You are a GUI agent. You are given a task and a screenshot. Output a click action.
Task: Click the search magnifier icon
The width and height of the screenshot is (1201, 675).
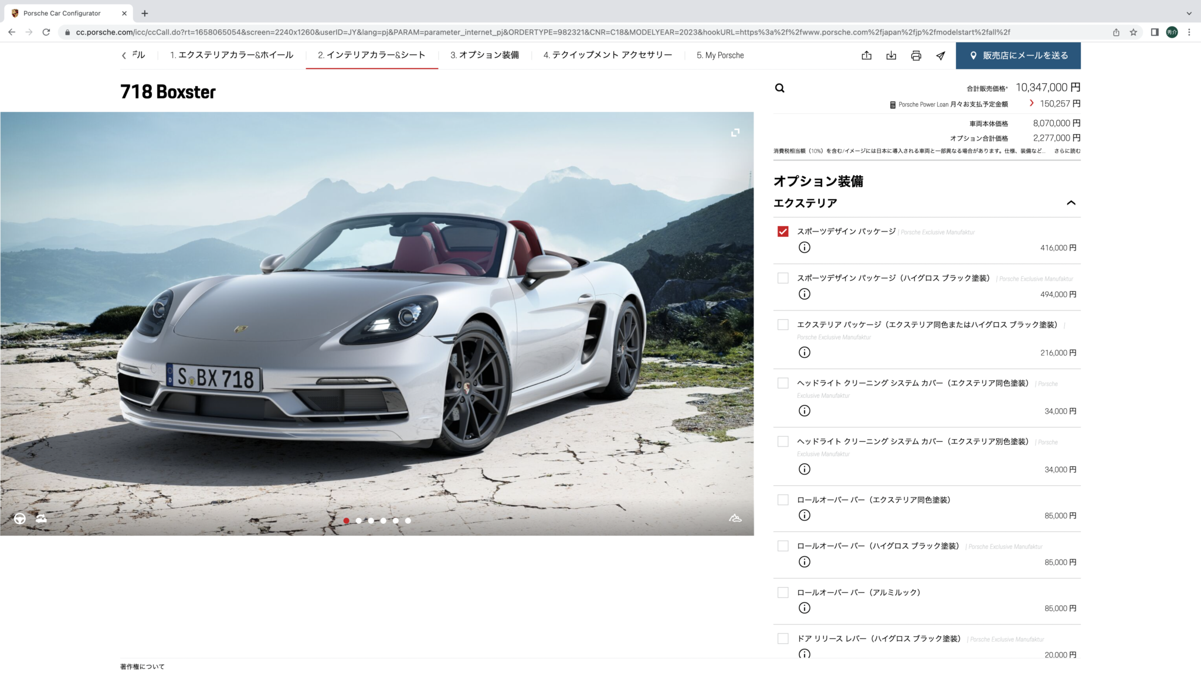point(779,88)
